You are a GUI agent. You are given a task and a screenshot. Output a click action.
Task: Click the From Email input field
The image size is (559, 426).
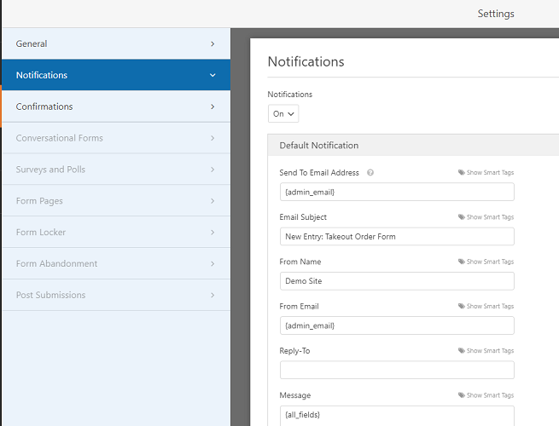tap(397, 325)
